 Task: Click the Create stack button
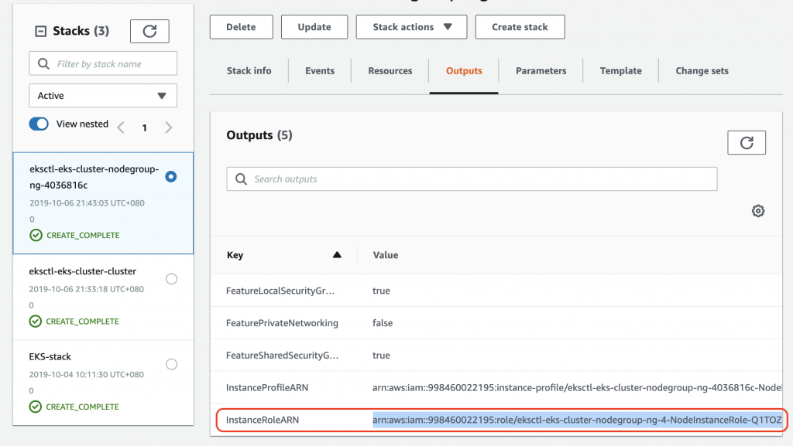(520, 27)
